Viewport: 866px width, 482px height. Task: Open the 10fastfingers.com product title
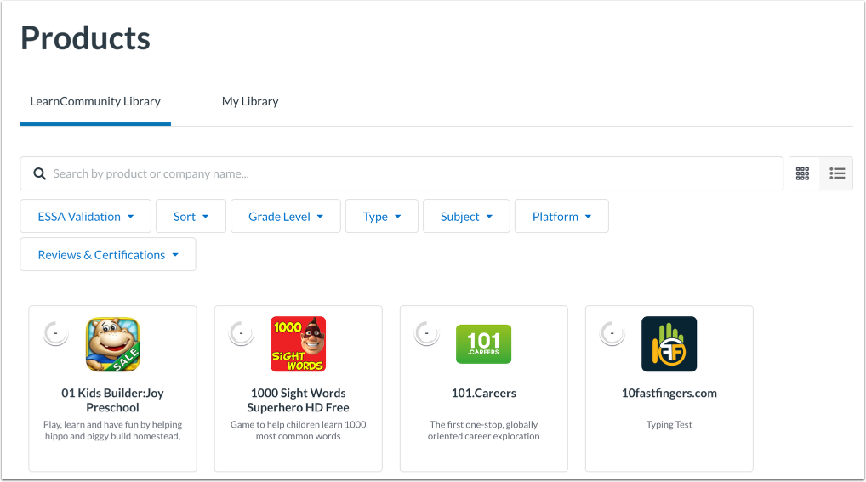click(669, 393)
